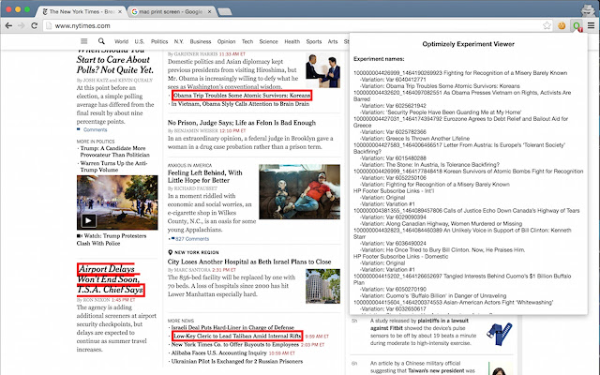Open the Tech section
This screenshot has width=600, height=375.
tap(247, 41)
